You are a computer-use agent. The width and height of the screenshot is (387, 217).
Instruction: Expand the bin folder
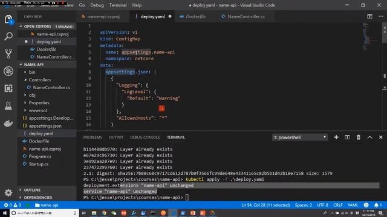pyautogui.click(x=25, y=72)
